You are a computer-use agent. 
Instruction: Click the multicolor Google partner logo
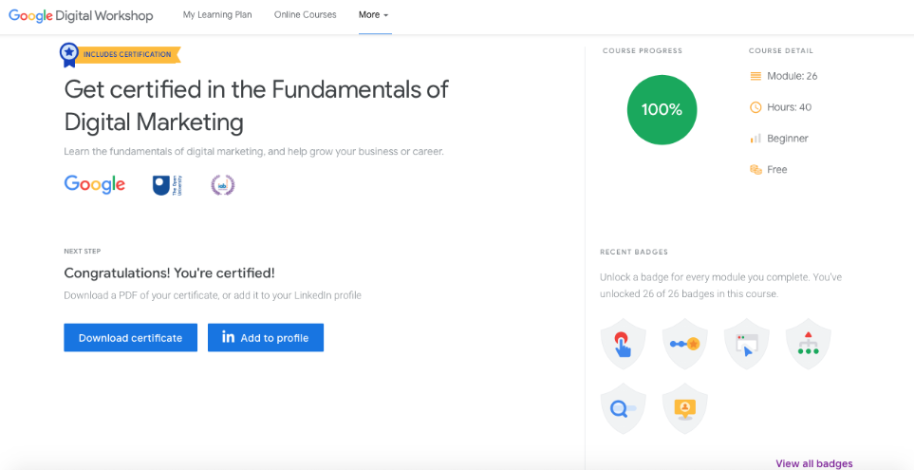[x=94, y=184]
